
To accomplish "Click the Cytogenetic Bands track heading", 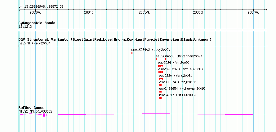I will pyautogui.click(x=37, y=23).
